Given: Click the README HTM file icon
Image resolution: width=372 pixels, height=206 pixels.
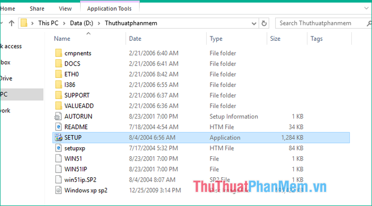Looking at the screenshot, I should click(58, 127).
